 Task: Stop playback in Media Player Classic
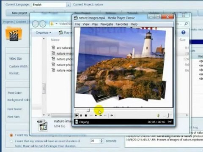pyautogui.click(x=86, y=115)
